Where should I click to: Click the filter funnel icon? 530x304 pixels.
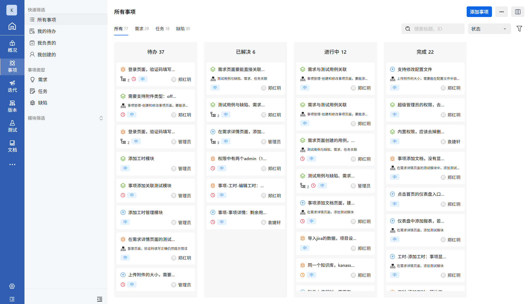[519, 29]
